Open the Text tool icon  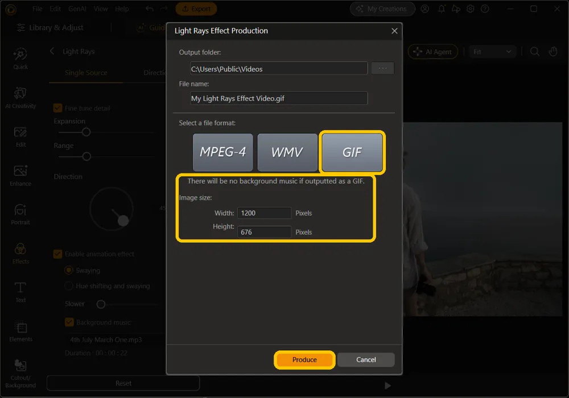point(20,292)
